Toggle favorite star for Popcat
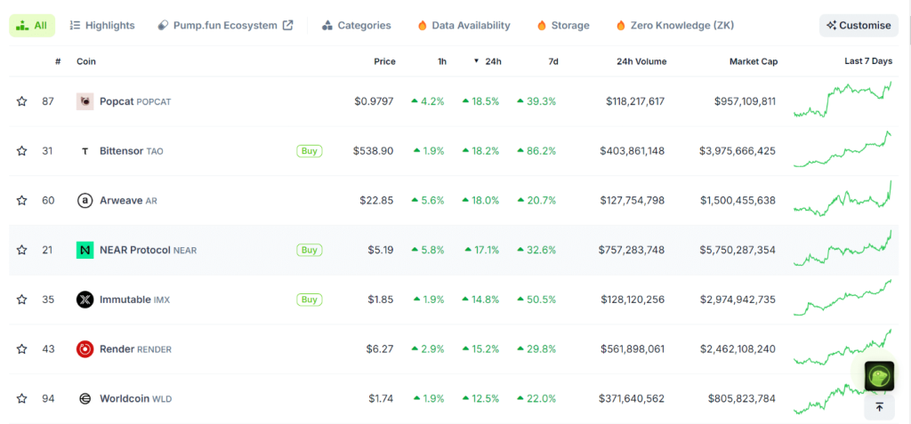The height and width of the screenshot is (424, 911). 21,101
